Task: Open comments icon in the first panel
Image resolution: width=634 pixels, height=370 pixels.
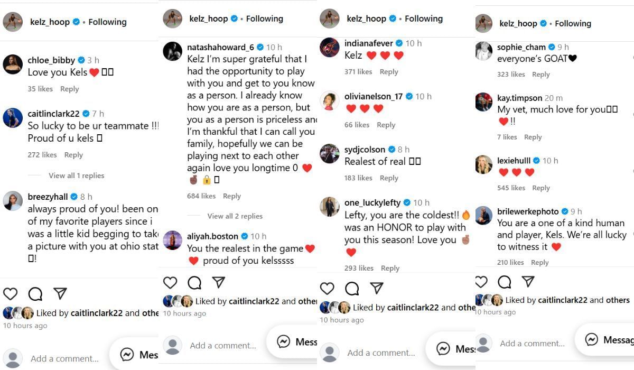Action: 35,294
